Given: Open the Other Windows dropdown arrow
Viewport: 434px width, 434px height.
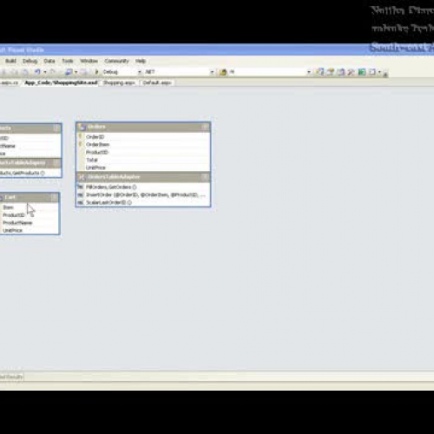Looking at the screenshot, I should [379, 72].
